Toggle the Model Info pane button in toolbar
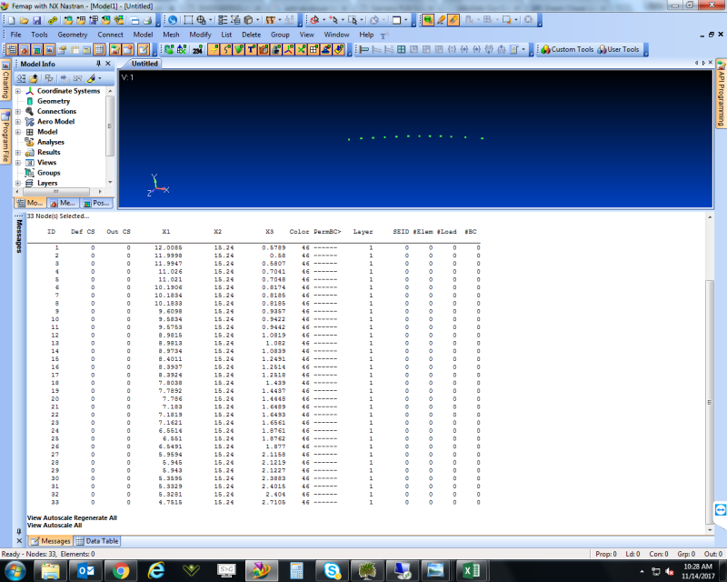The width and height of the screenshot is (727, 582). click(13, 49)
